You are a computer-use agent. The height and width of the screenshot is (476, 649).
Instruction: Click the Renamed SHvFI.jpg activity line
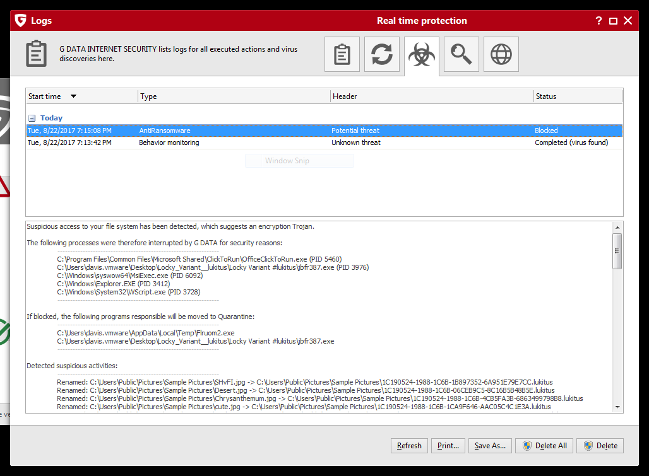tap(305, 382)
